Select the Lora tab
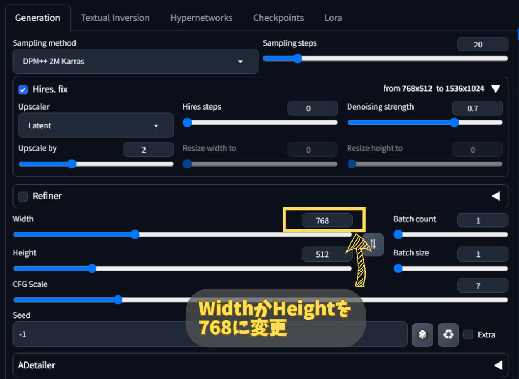 pyautogui.click(x=333, y=18)
